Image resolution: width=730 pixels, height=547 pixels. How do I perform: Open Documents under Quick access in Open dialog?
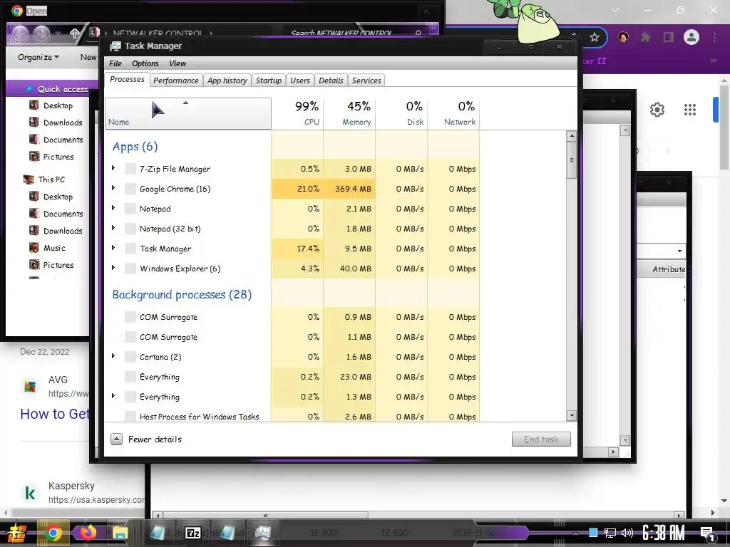[63, 140]
